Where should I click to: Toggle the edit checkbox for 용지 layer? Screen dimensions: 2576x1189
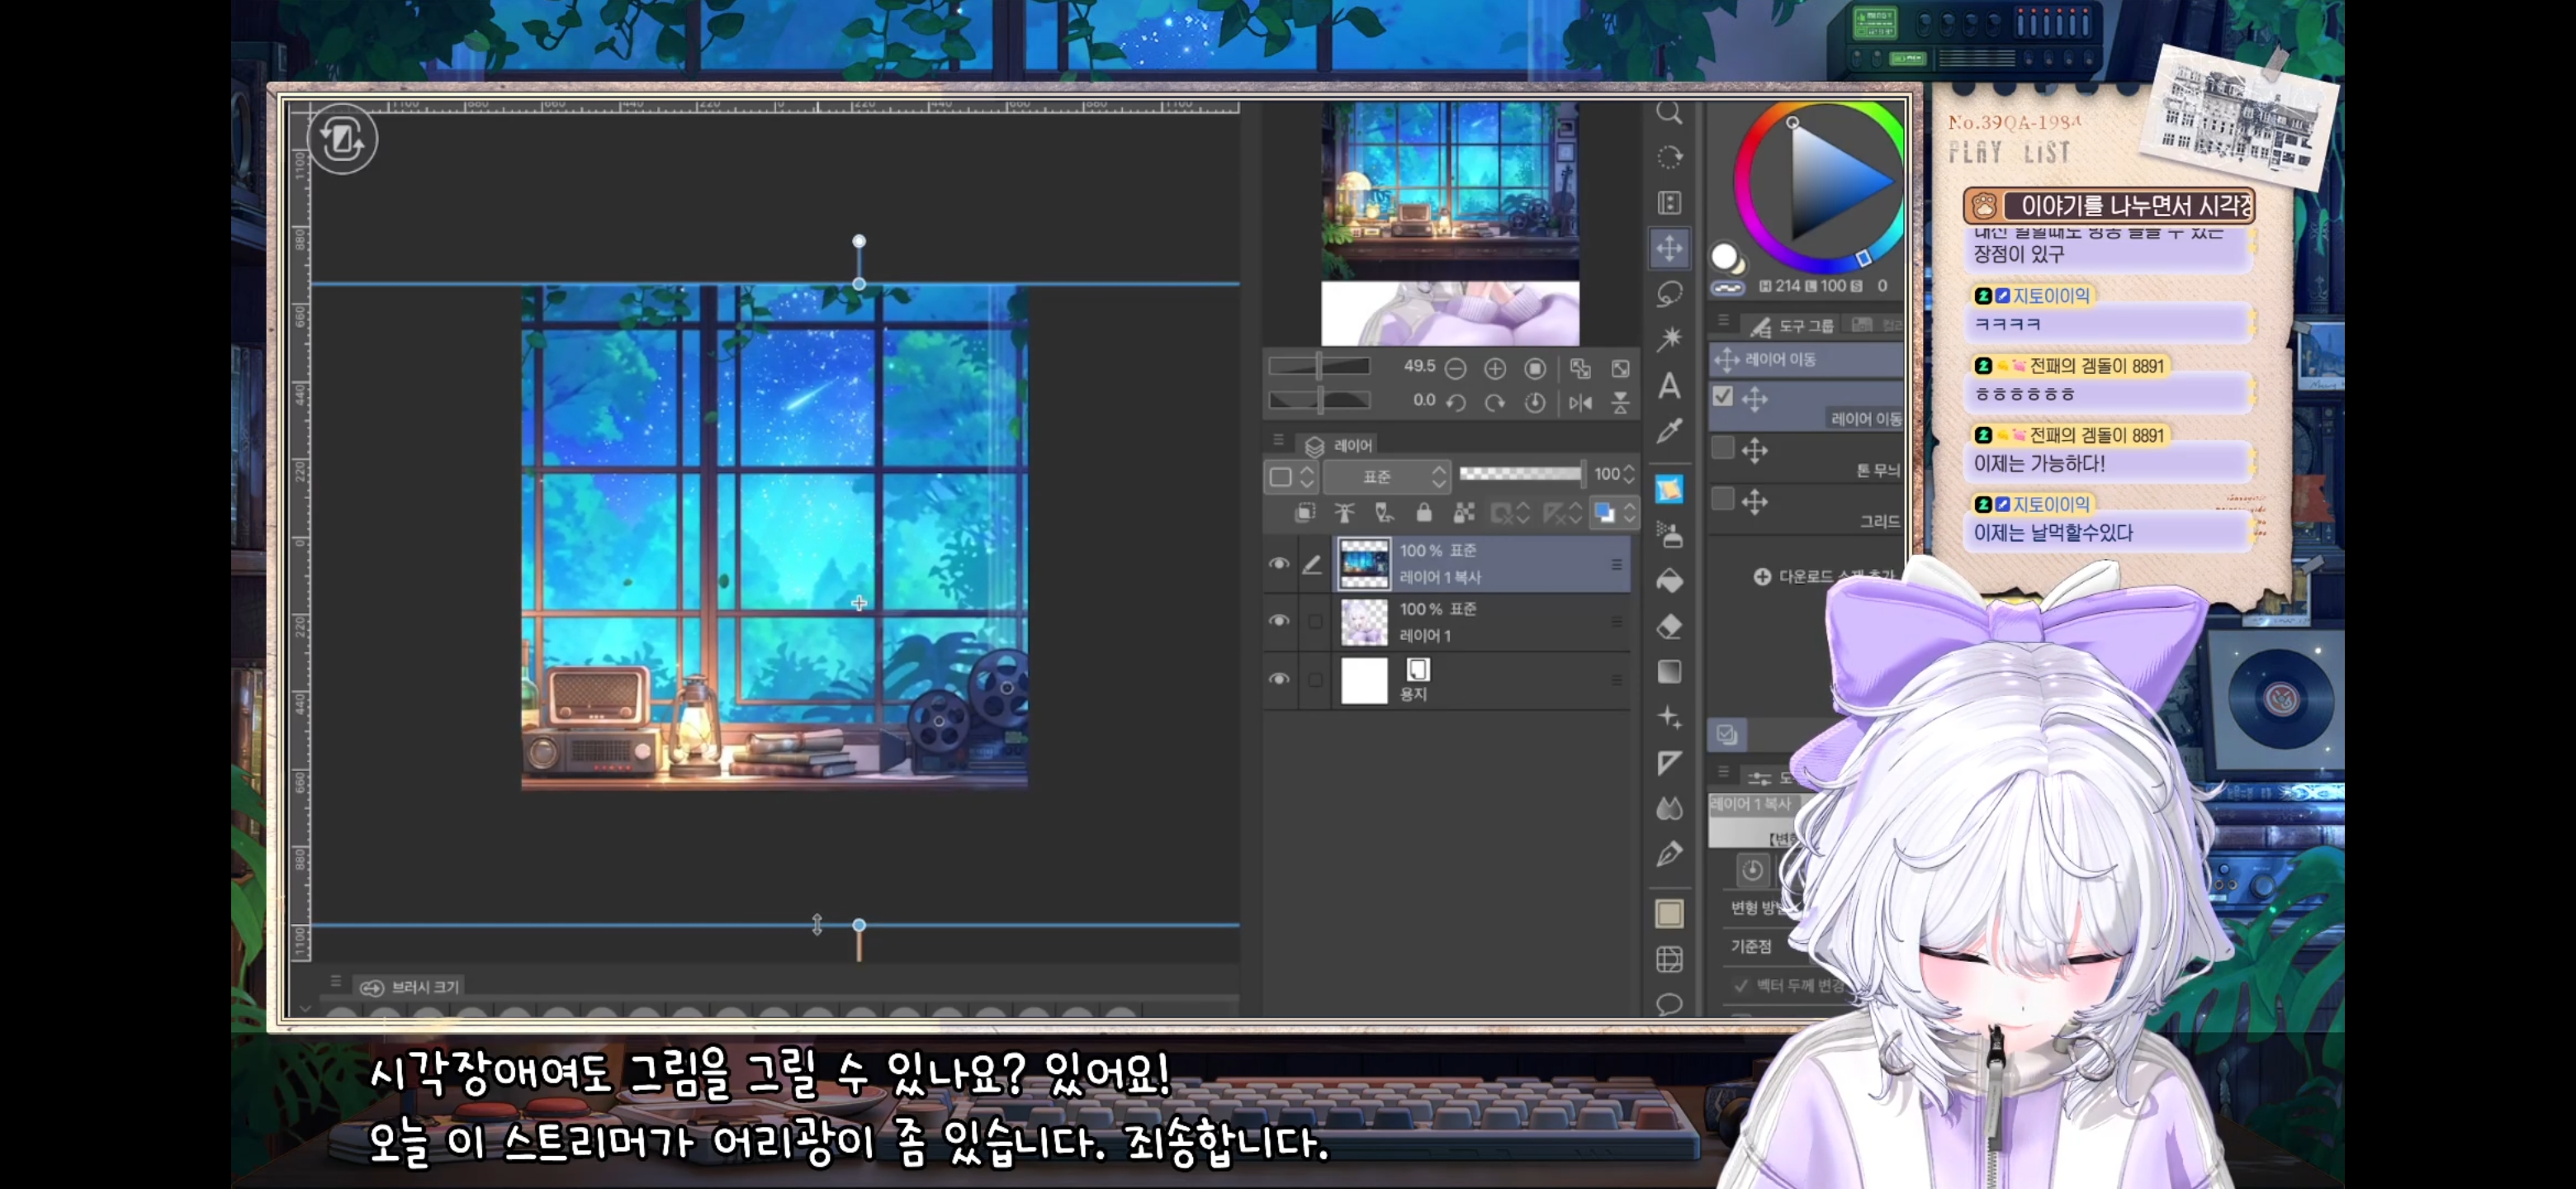[x=1315, y=679]
